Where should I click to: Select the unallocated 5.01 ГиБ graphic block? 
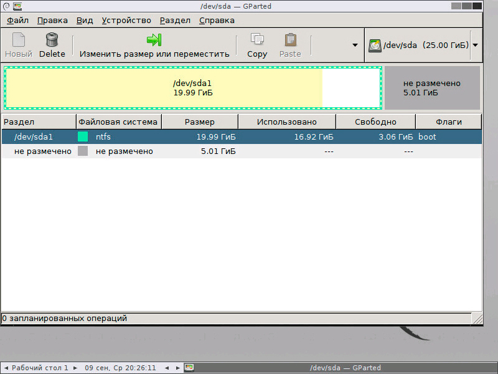pyautogui.click(x=432, y=88)
